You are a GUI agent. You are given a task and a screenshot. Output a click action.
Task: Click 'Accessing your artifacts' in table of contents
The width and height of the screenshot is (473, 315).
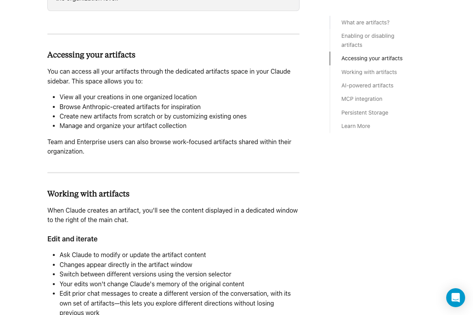(x=372, y=58)
